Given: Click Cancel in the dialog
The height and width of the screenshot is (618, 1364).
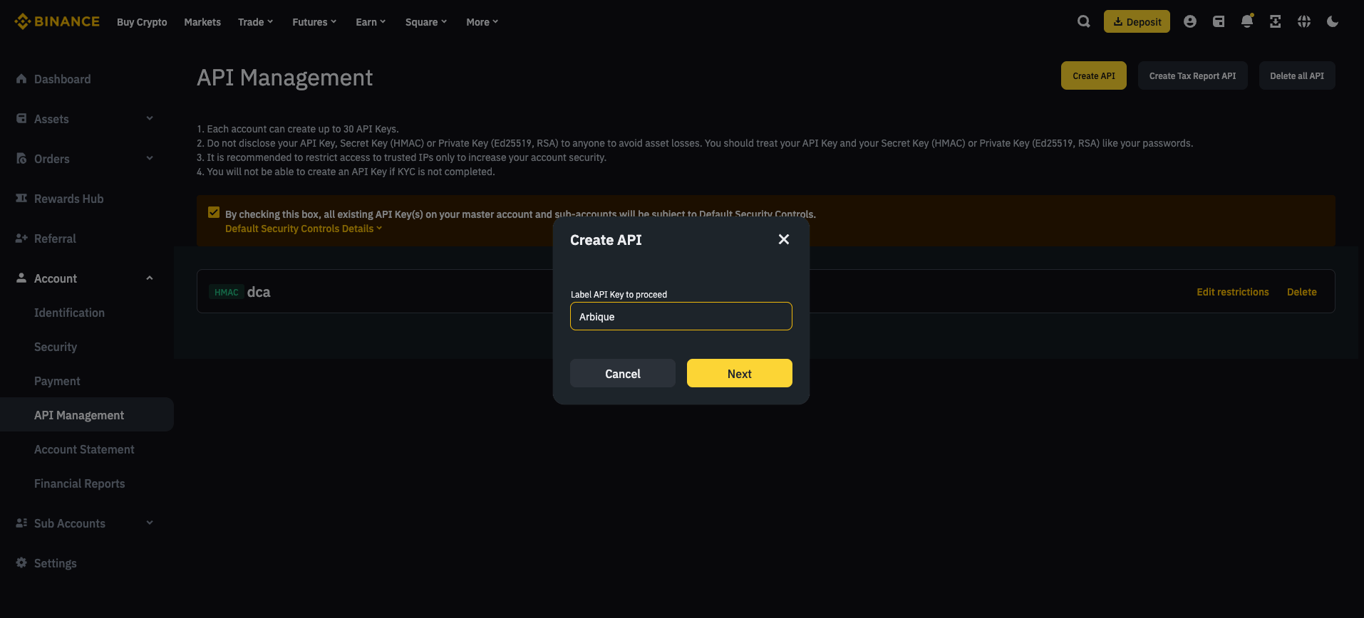Looking at the screenshot, I should 623,373.
